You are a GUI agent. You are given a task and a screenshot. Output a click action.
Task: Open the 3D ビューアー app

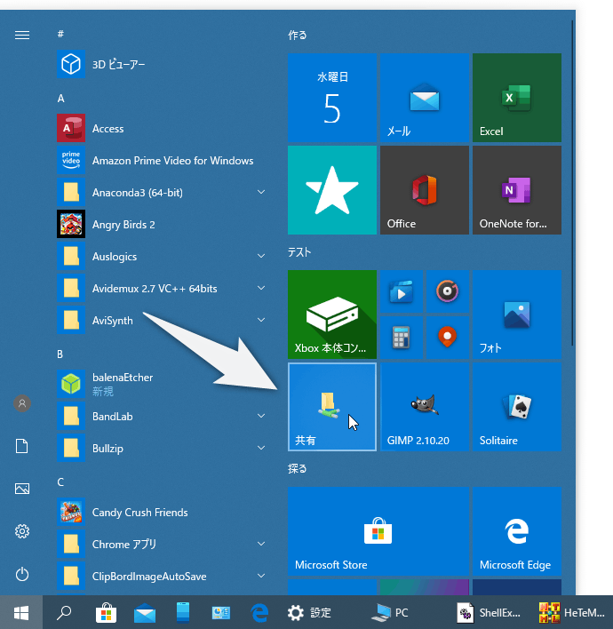click(x=161, y=64)
